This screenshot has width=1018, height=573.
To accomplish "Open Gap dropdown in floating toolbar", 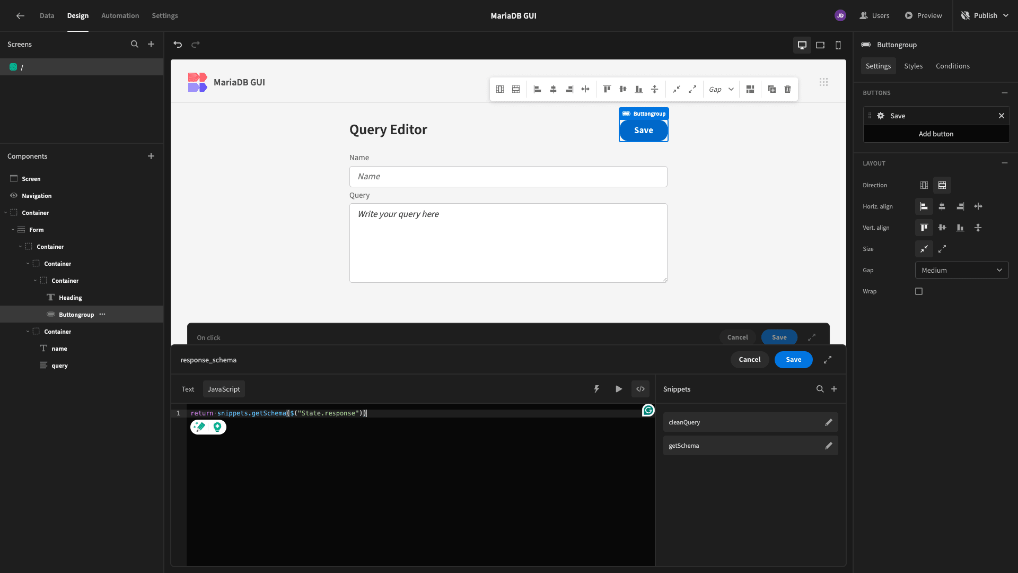I will (x=721, y=90).
